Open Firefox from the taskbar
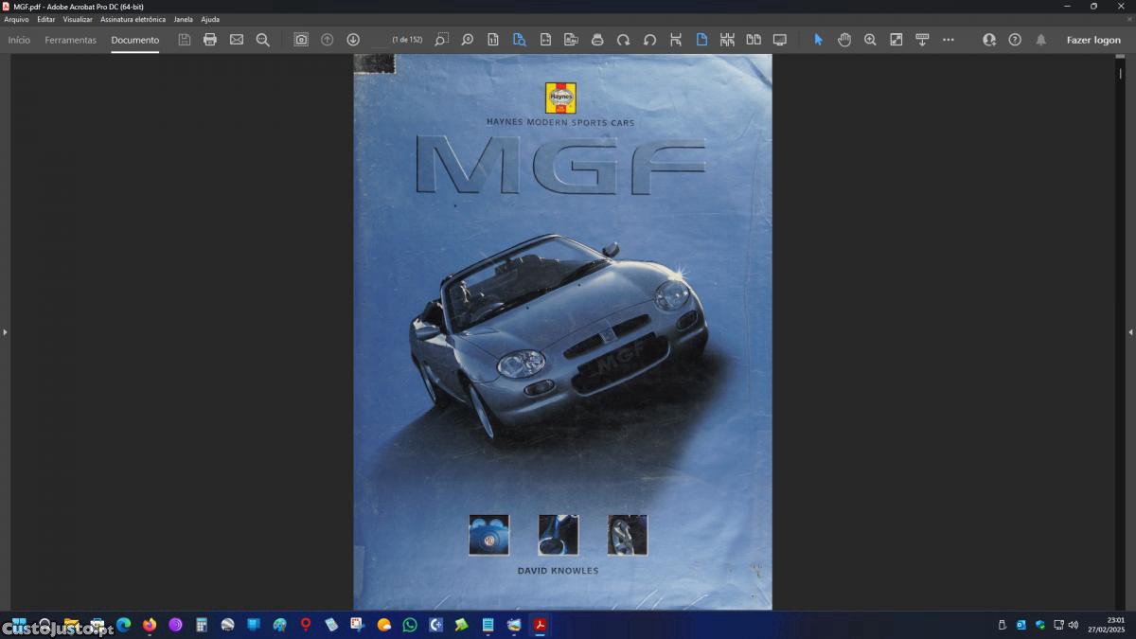The width and height of the screenshot is (1136, 639). click(x=150, y=625)
